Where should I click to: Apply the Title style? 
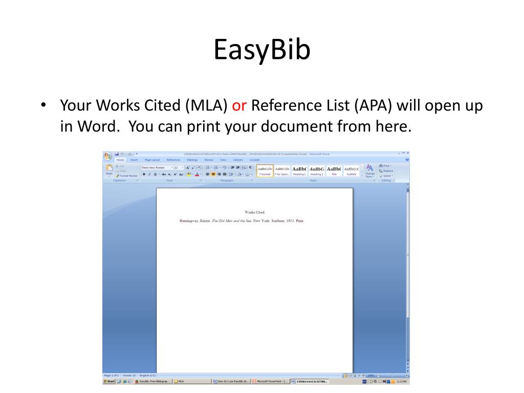[x=334, y=171]
